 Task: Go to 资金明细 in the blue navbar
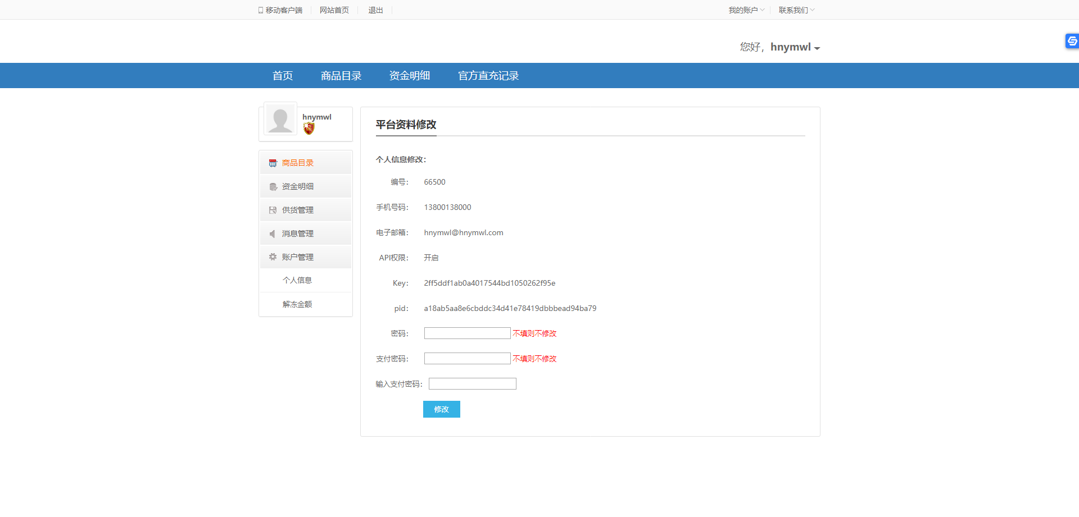[410, 76]
